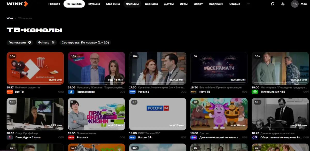Image resolution: width=310 pixels, height=151 pixels.
Task: Open the Сериалы section
Action: pyautogui.click(x=151, y=4)
